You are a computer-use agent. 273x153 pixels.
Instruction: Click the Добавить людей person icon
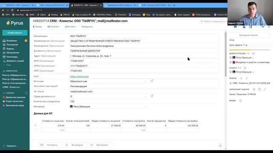coord(4,61)
